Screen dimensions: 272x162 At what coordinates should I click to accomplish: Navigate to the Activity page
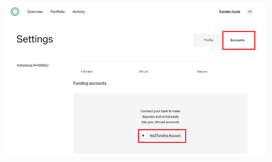79,12
